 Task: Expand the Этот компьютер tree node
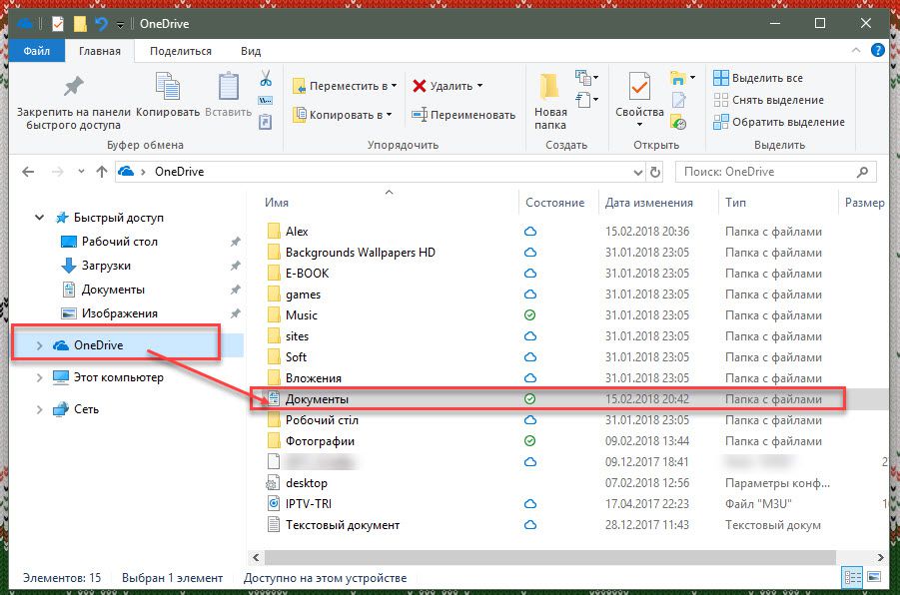tap(39, 377)
